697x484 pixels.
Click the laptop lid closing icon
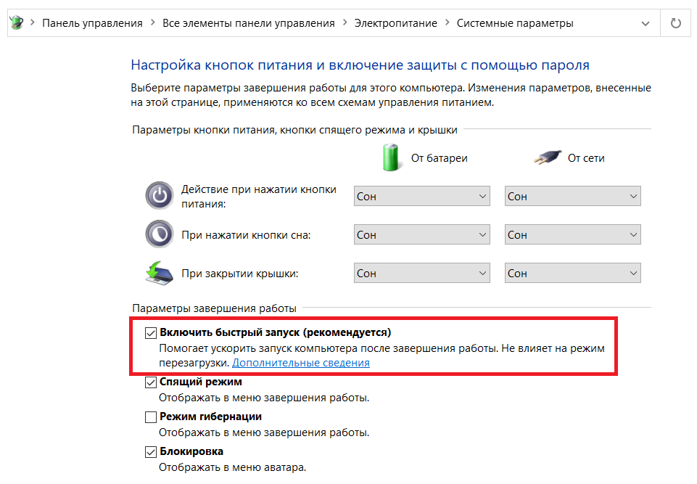(159, 273)
